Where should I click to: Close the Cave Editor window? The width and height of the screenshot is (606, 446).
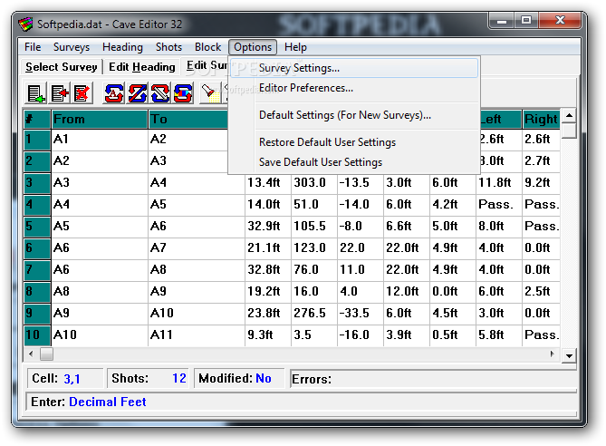click(560, 21)
